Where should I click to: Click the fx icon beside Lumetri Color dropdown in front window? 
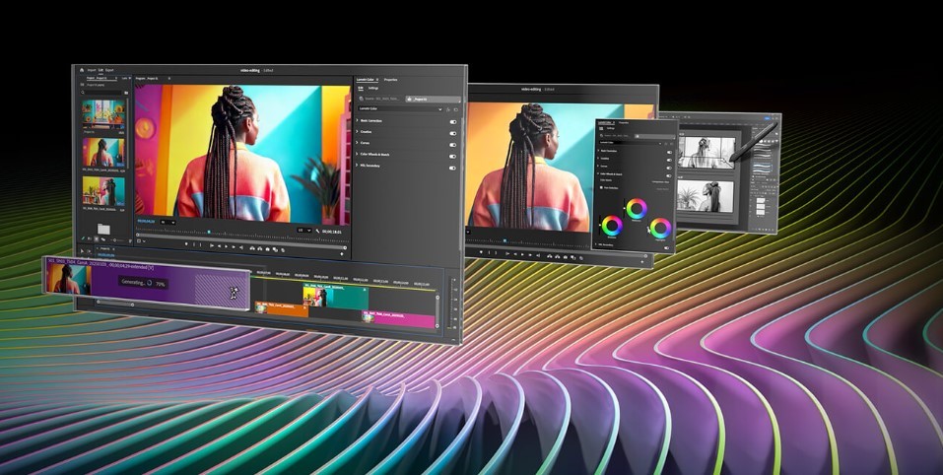448,109
